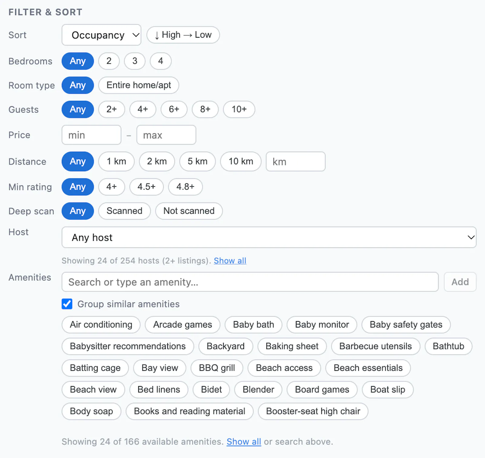Toggle the High → Low sort direction

[x=183, y=35]
